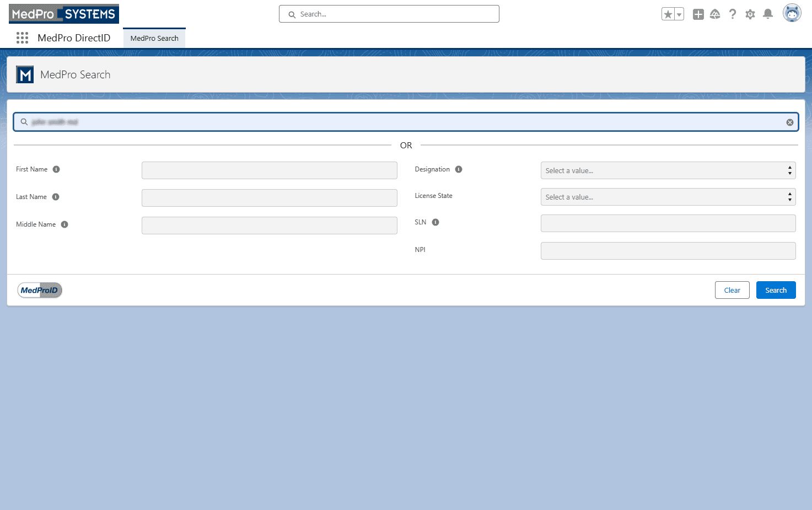Click the Search button
812x510 pixels.
(x=776, y=290)
